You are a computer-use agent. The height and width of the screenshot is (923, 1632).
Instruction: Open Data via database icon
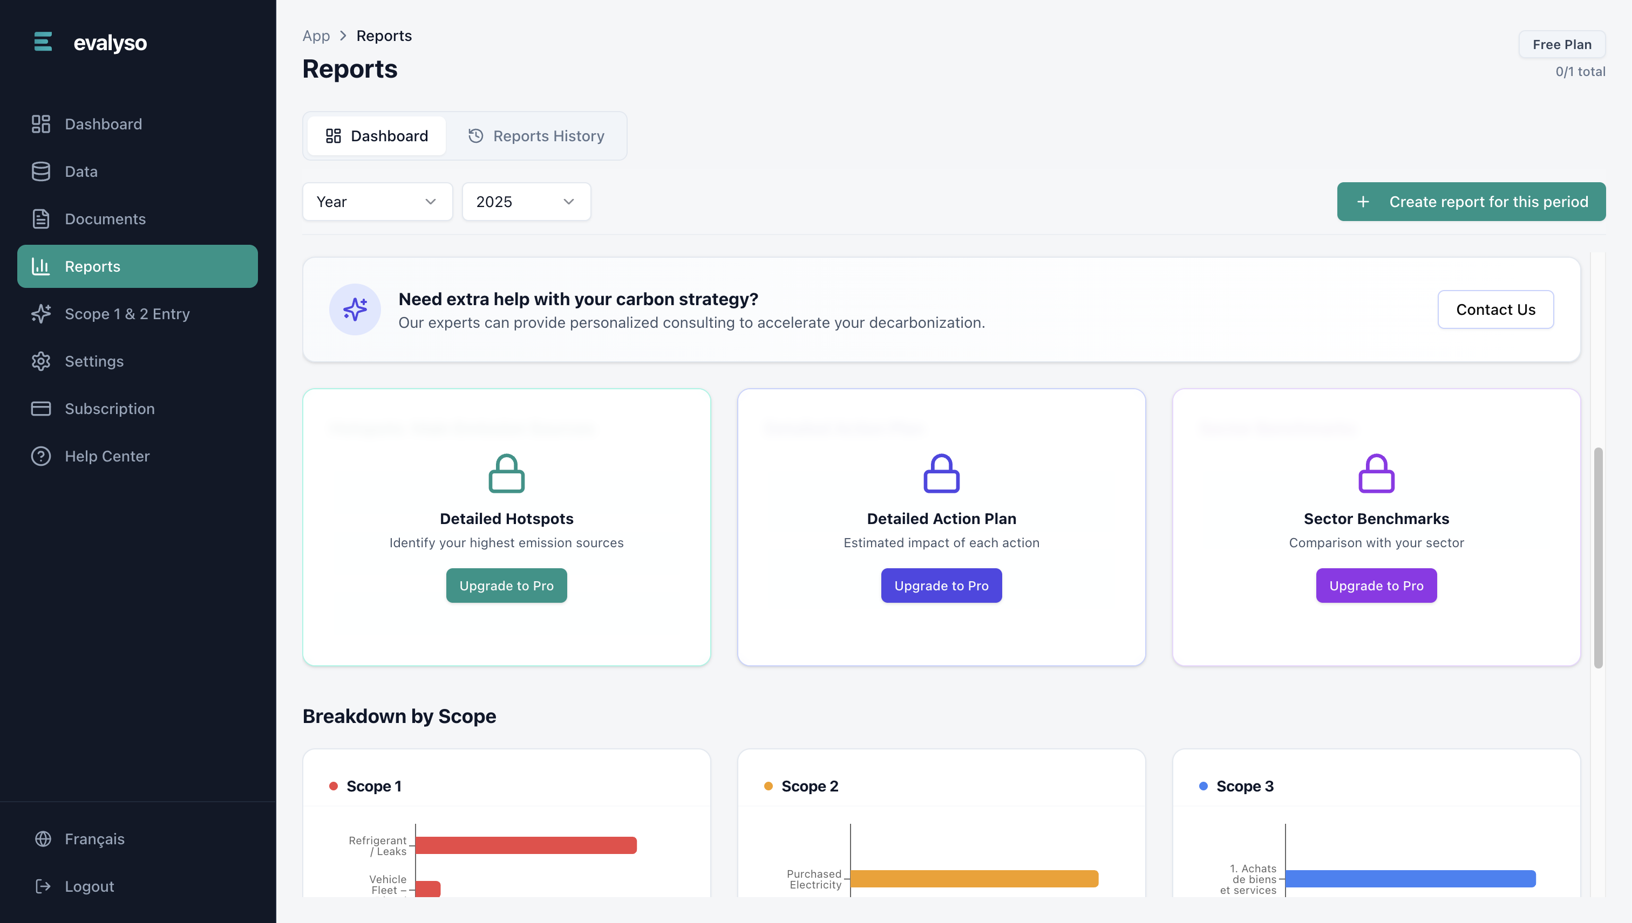[x=40, y=171]
